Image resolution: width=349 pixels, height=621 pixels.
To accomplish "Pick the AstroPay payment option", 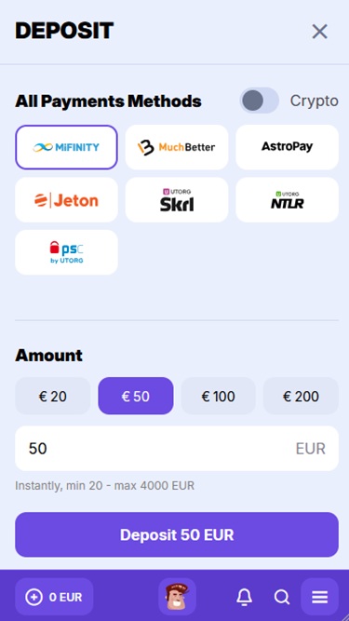I will [x=287, y=147].
